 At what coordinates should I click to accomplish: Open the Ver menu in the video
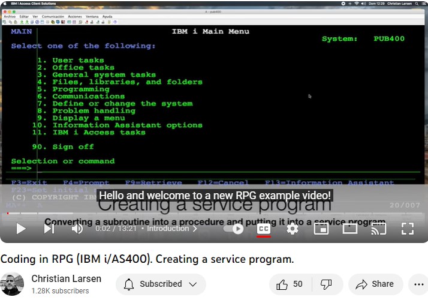pos(35,17)
